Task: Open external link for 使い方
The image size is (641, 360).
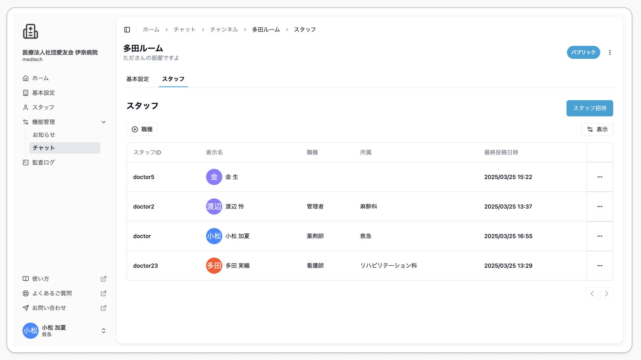Action: coord(103,279)
